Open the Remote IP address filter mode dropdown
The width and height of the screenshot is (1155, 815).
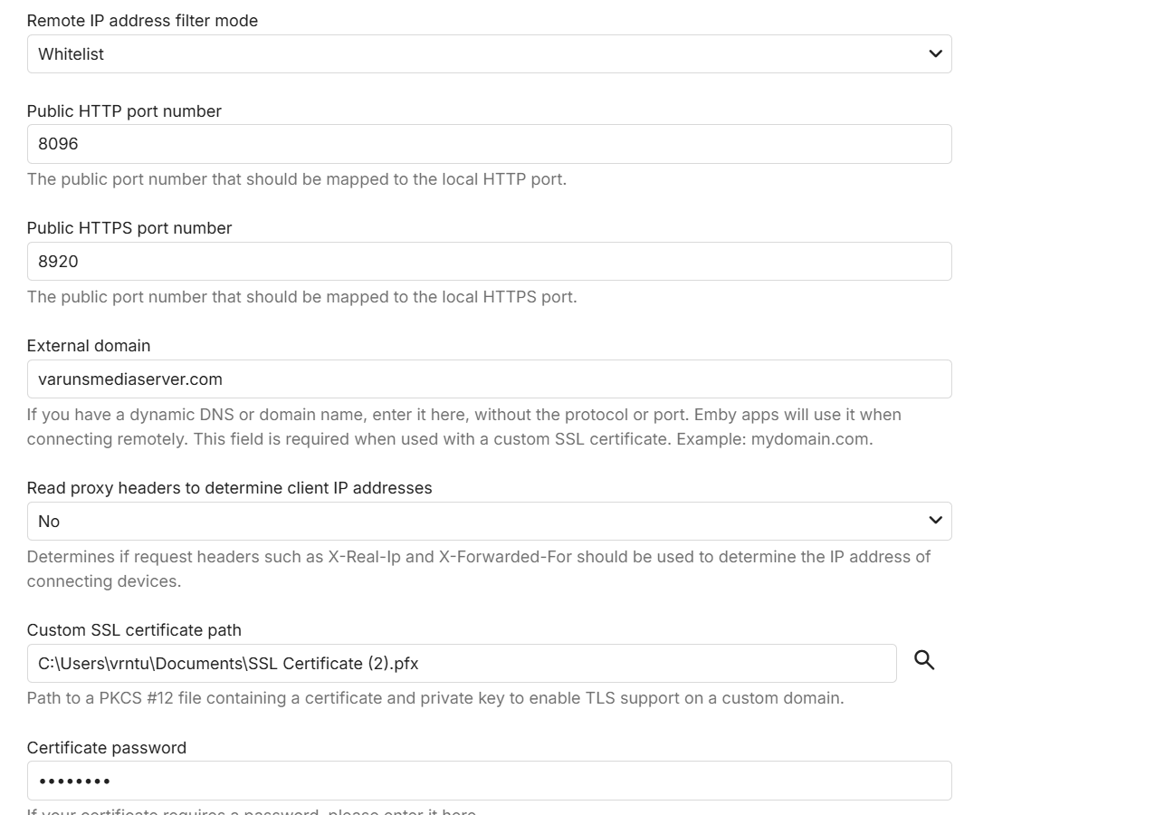click(489, 54)
